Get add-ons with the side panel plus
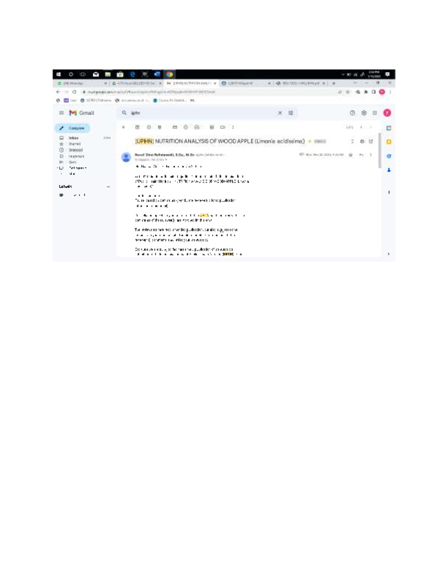 pyautogui.click(x=389, y=192)
